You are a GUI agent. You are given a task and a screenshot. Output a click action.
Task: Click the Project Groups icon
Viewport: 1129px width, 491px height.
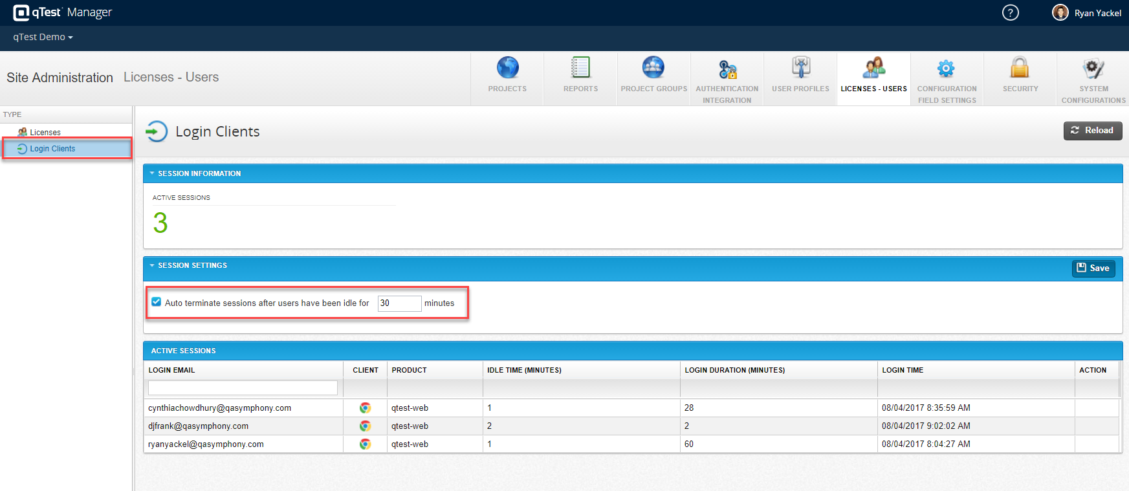[x=653, y=68]
